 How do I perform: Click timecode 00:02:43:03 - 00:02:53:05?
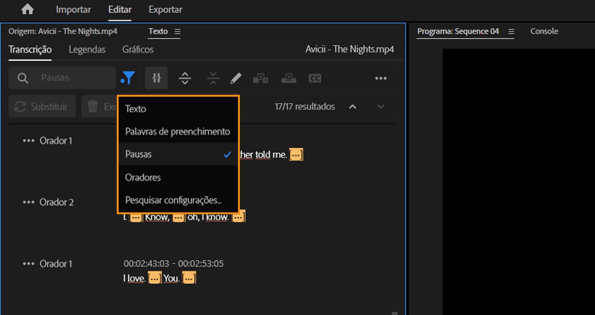click(174, 264)
